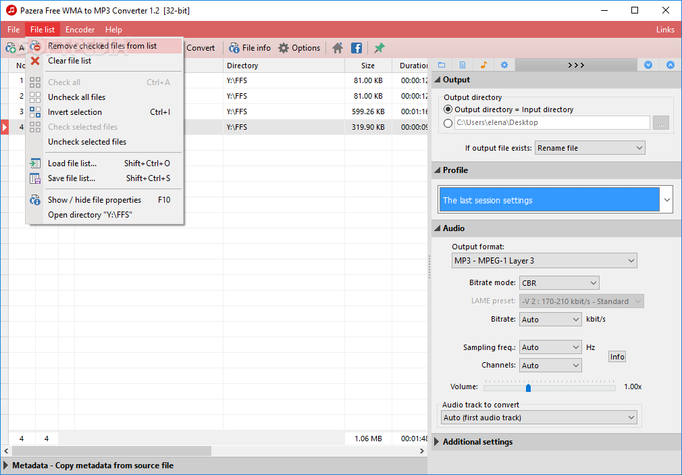This screenshot has height=475, width=682.
Task: Click the Save file list icon
Action: (x=35, y=178)
